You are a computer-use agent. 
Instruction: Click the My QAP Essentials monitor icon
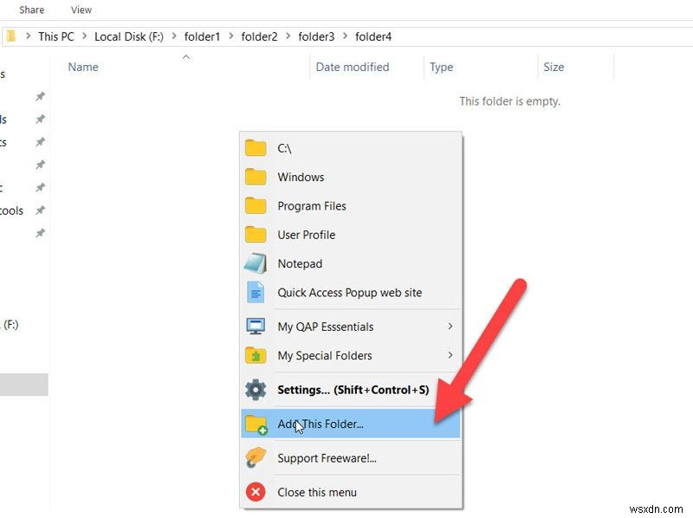pos(256,327)
